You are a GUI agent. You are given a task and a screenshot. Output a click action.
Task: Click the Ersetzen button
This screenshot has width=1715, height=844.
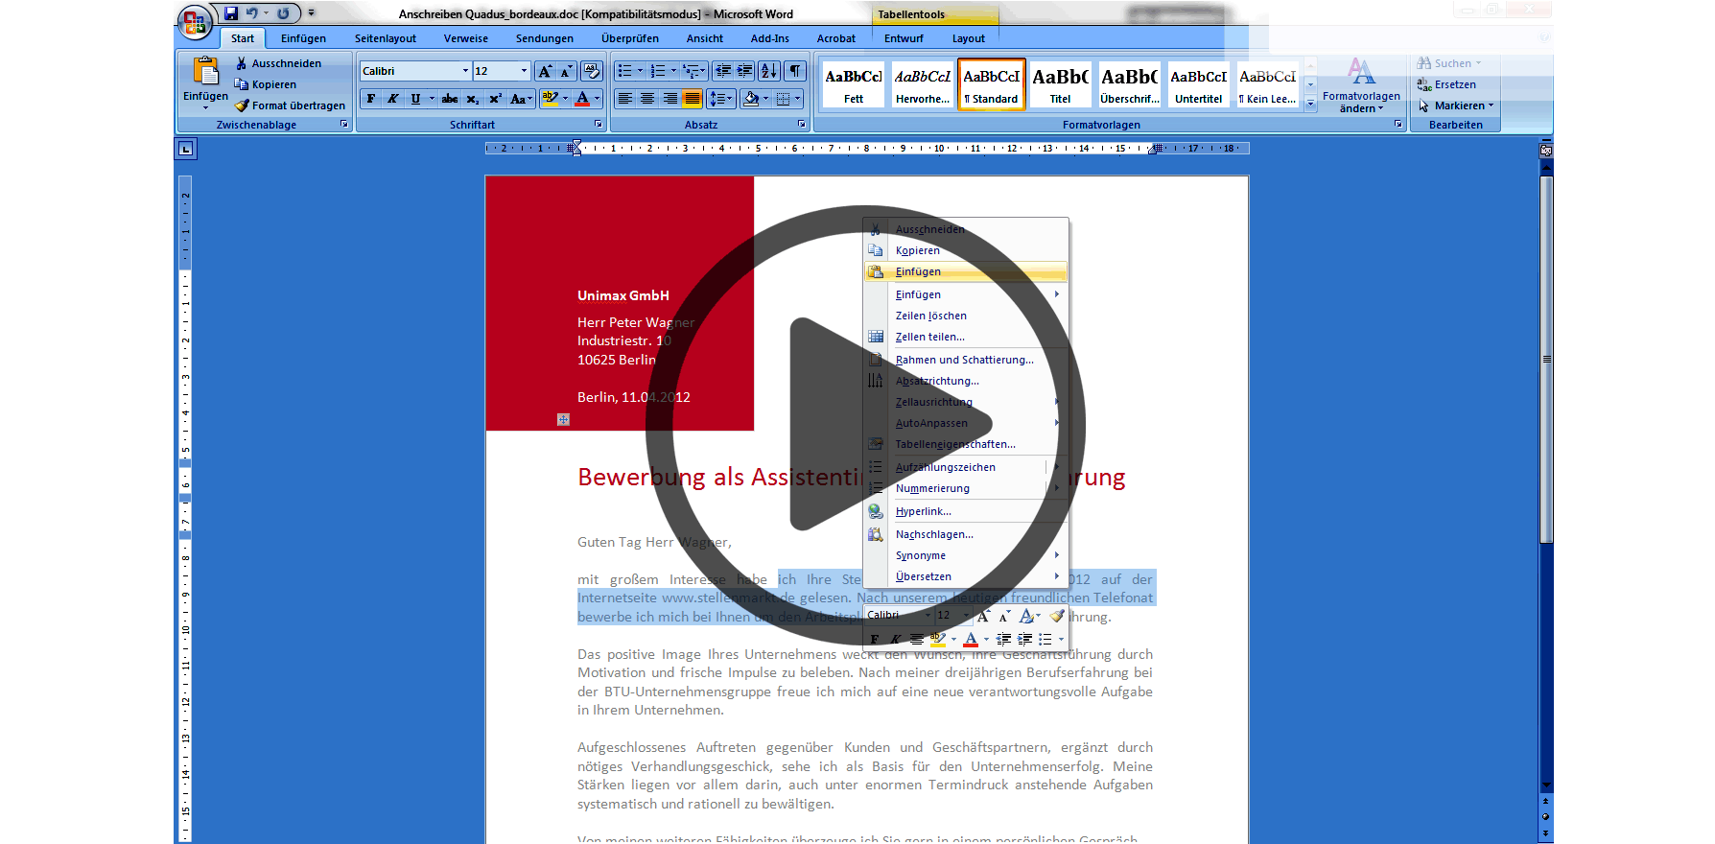click(x=1454, y=84)
